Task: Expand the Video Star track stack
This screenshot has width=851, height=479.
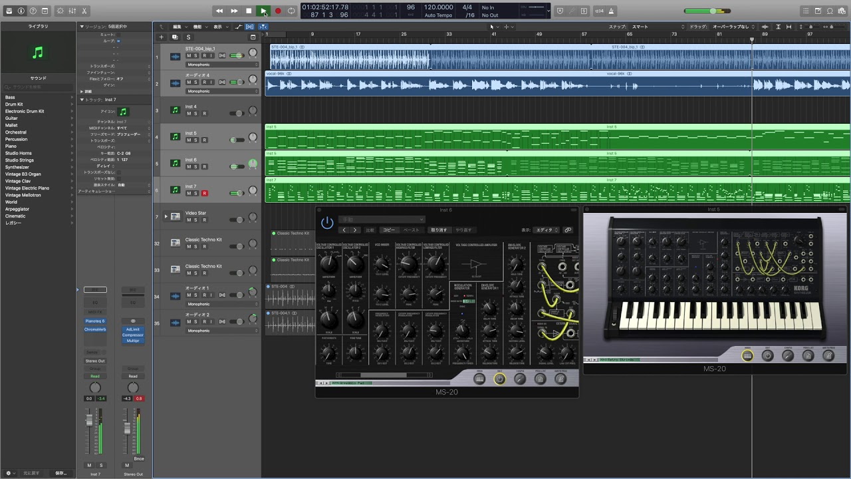Action: 166,216
